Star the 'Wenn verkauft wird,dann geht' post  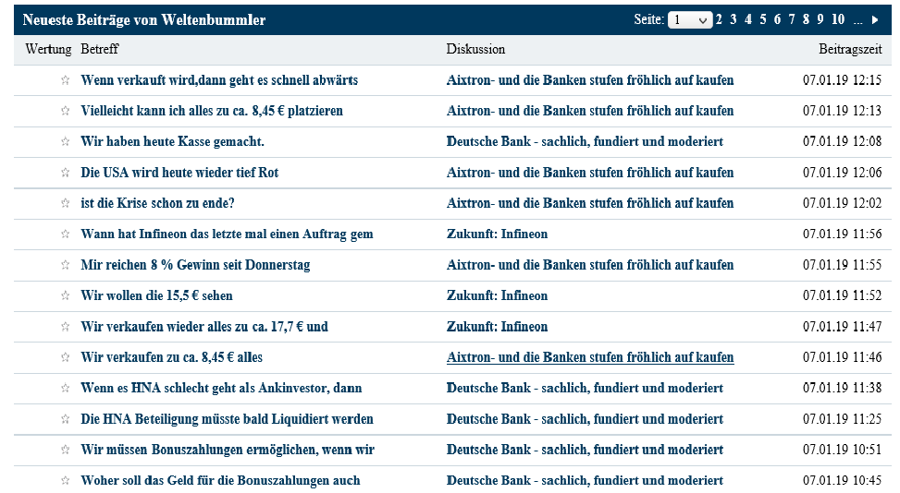tap(65, 80)
